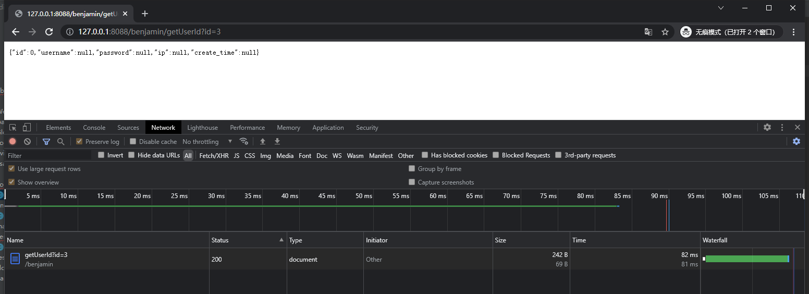This screenshot has height=294, width=809.
Task: Open the No throttling dropdown
Action: pyautogui.click(x=207, y=141)
